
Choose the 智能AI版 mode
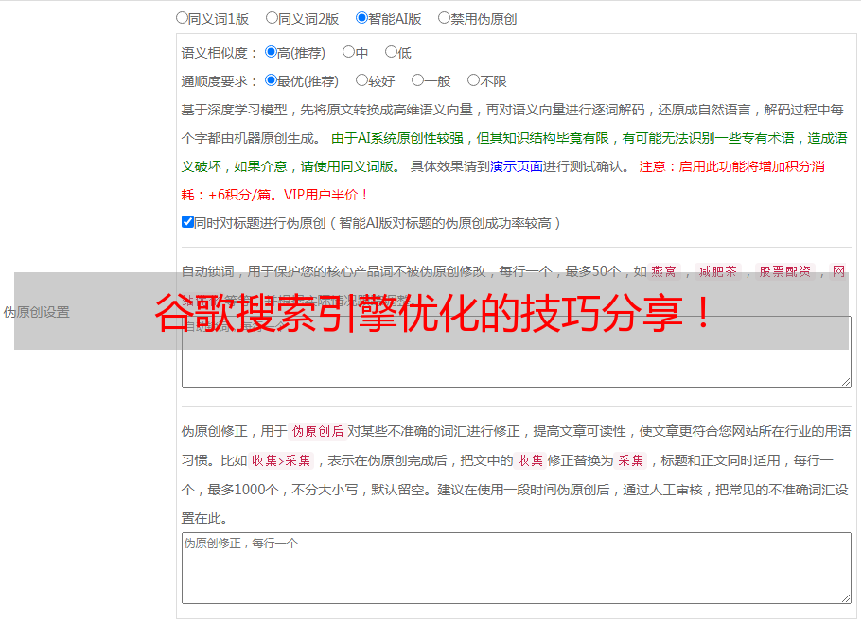(x=361, y=18)
